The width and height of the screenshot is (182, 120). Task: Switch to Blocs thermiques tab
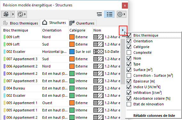pos(21,23)
